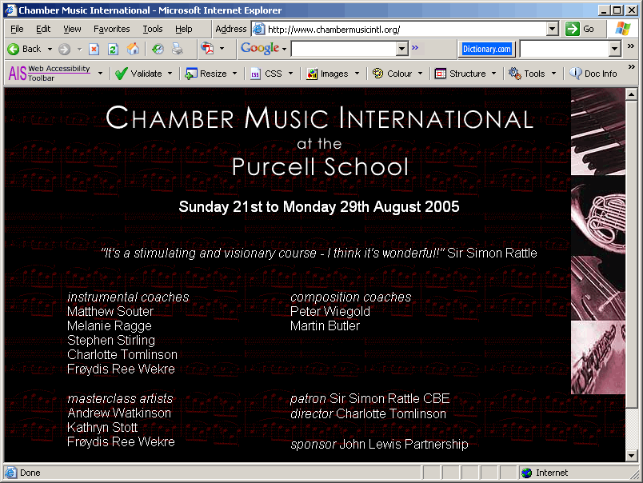The width and height of the screenshot is (643, 483).
Task: Click the Stop page loading icon
Action: [x=94, y=50]
